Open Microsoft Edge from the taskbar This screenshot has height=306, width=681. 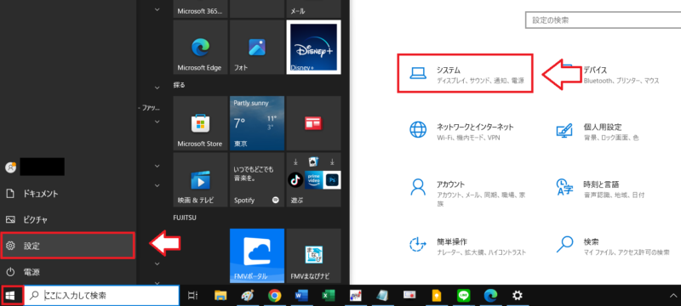[490, 296]
